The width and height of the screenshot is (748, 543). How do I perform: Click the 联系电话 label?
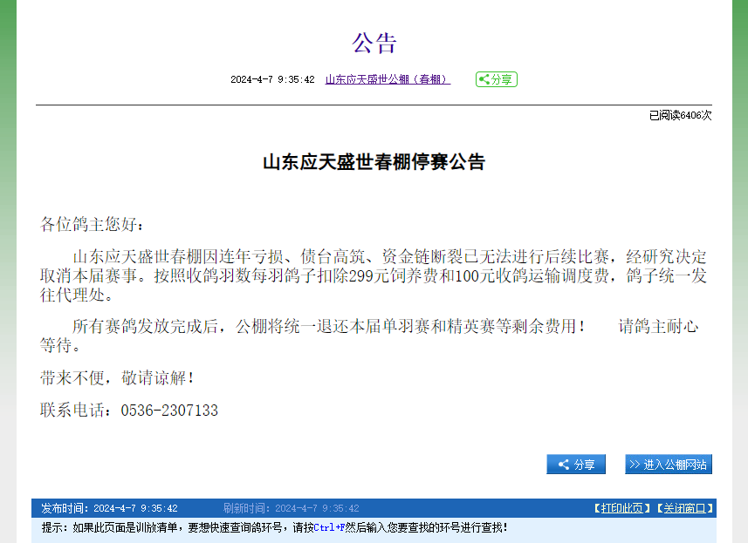[x=76, y=410]
